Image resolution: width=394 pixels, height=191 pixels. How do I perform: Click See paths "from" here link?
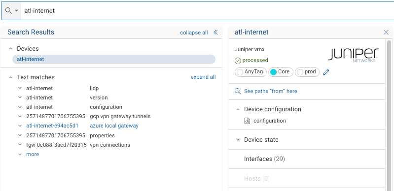270,91
